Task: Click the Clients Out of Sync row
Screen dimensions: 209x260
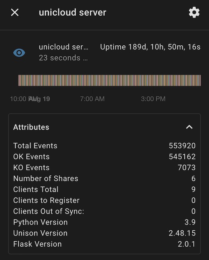Action: click(105, 211)
